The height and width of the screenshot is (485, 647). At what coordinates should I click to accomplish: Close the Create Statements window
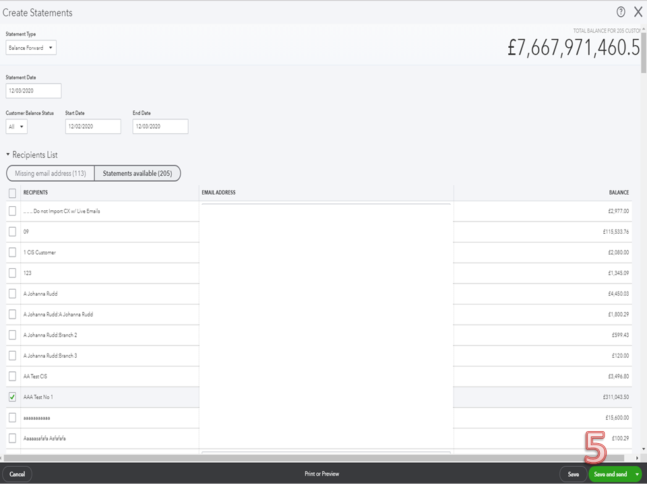click(638, 12)
